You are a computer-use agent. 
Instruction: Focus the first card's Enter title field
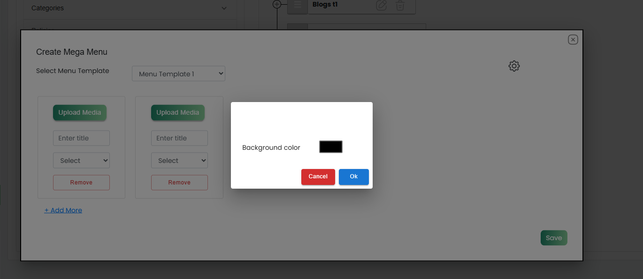[x=81, y=138]
